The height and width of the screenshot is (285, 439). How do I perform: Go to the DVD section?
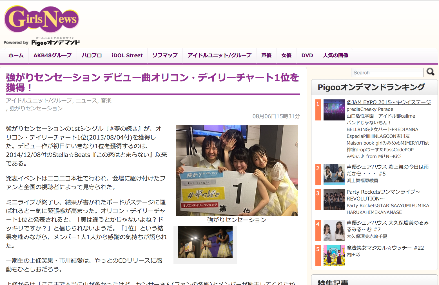point(307,56)
